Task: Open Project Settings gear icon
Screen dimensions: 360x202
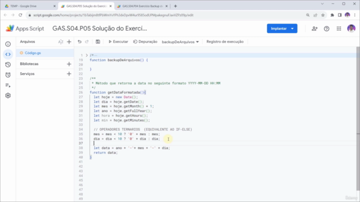Action: pos(8,95)
